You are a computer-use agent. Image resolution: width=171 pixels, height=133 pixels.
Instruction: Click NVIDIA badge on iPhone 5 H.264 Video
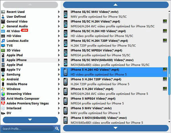pos(165,89)
